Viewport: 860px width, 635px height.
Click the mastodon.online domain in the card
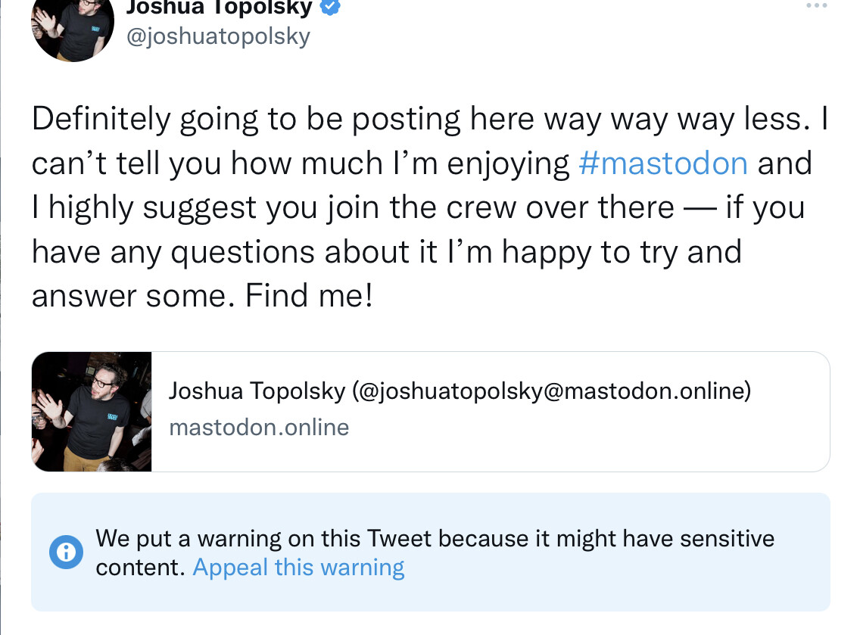pyautogui.click(x=259, y=428)
